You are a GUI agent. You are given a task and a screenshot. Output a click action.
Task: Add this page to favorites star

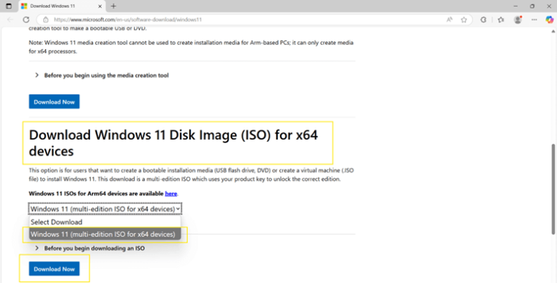[x=464, y=20]
